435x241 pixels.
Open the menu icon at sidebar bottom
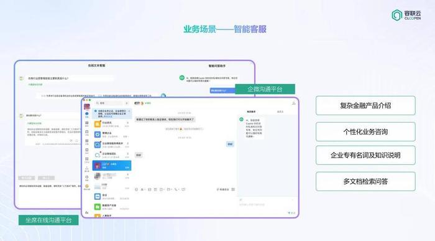pyautogui.click(x=87, y=212)
